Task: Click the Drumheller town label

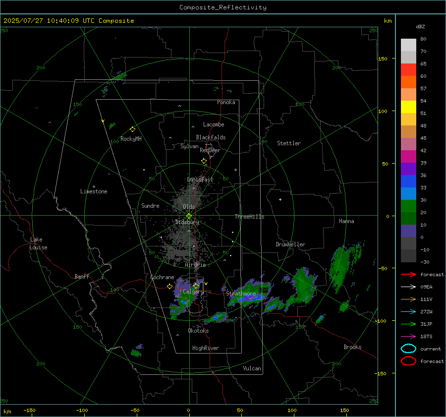Action: pyautogui.click(x=290, y=244)
